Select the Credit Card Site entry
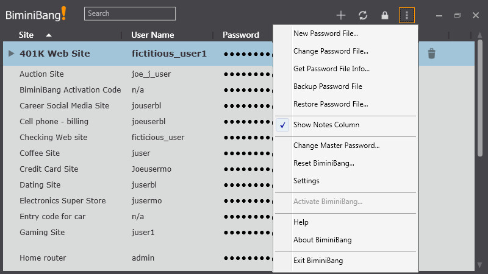The width and height of the screenshot is (488, 274). tap(49, 169)
